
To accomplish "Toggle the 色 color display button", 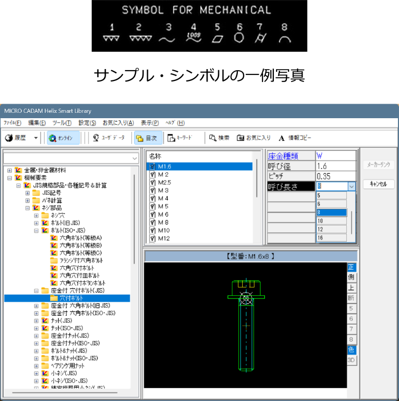I will (352, 350).
